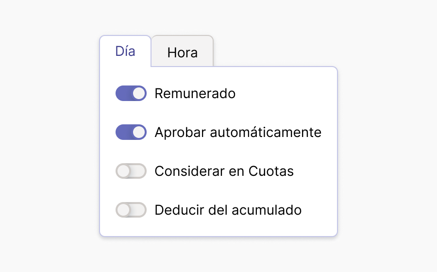Disable the Remunerado toggle
Viewport: 437px width, 272px height.
pyautogui.click(x=131, y=93)
